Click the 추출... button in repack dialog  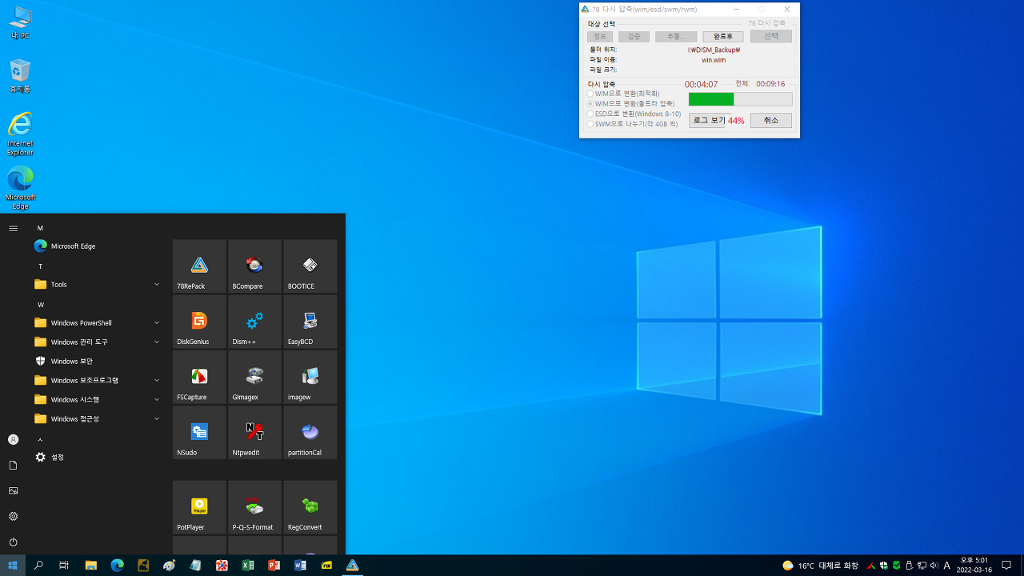[676, 37]
